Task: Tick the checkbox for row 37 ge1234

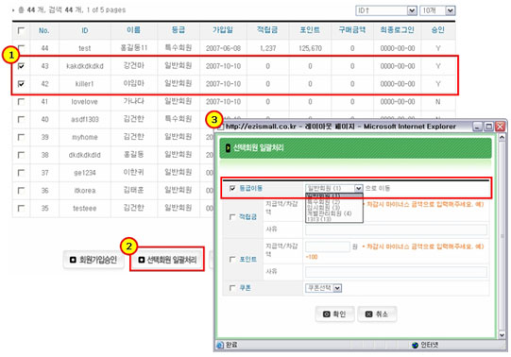Action: point(21,173)
